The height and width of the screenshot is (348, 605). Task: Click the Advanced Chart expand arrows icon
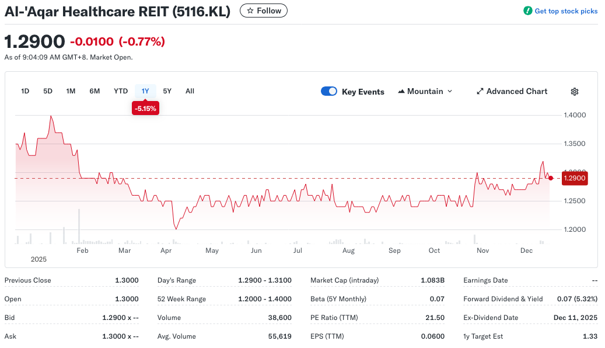coord(480,92)
